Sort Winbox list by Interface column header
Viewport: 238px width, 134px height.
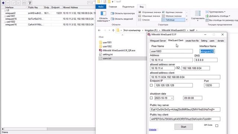[x=16, y=7]
